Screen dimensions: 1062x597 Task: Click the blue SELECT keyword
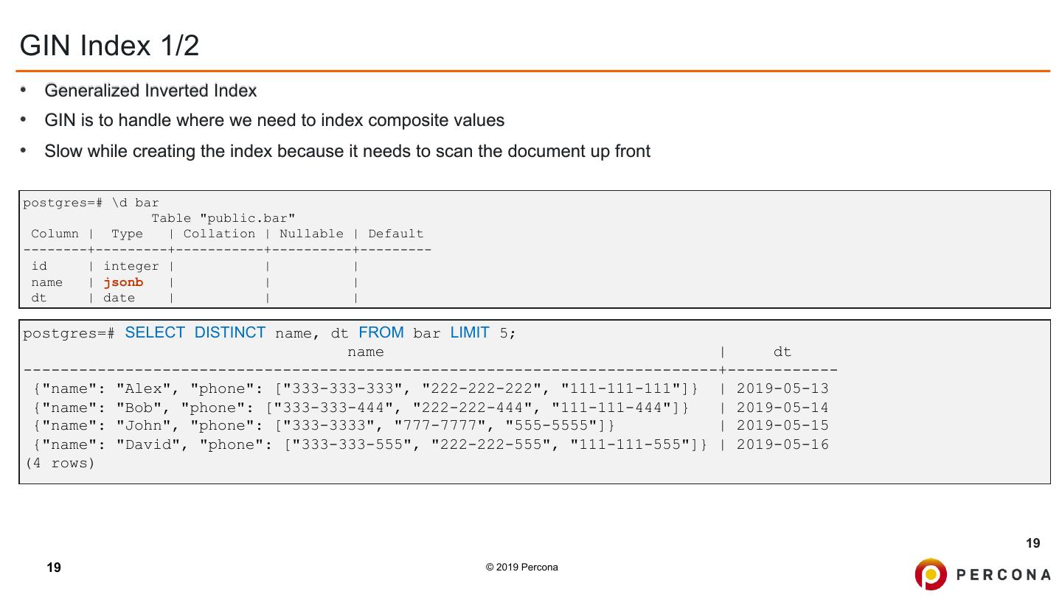click(155, 332)
